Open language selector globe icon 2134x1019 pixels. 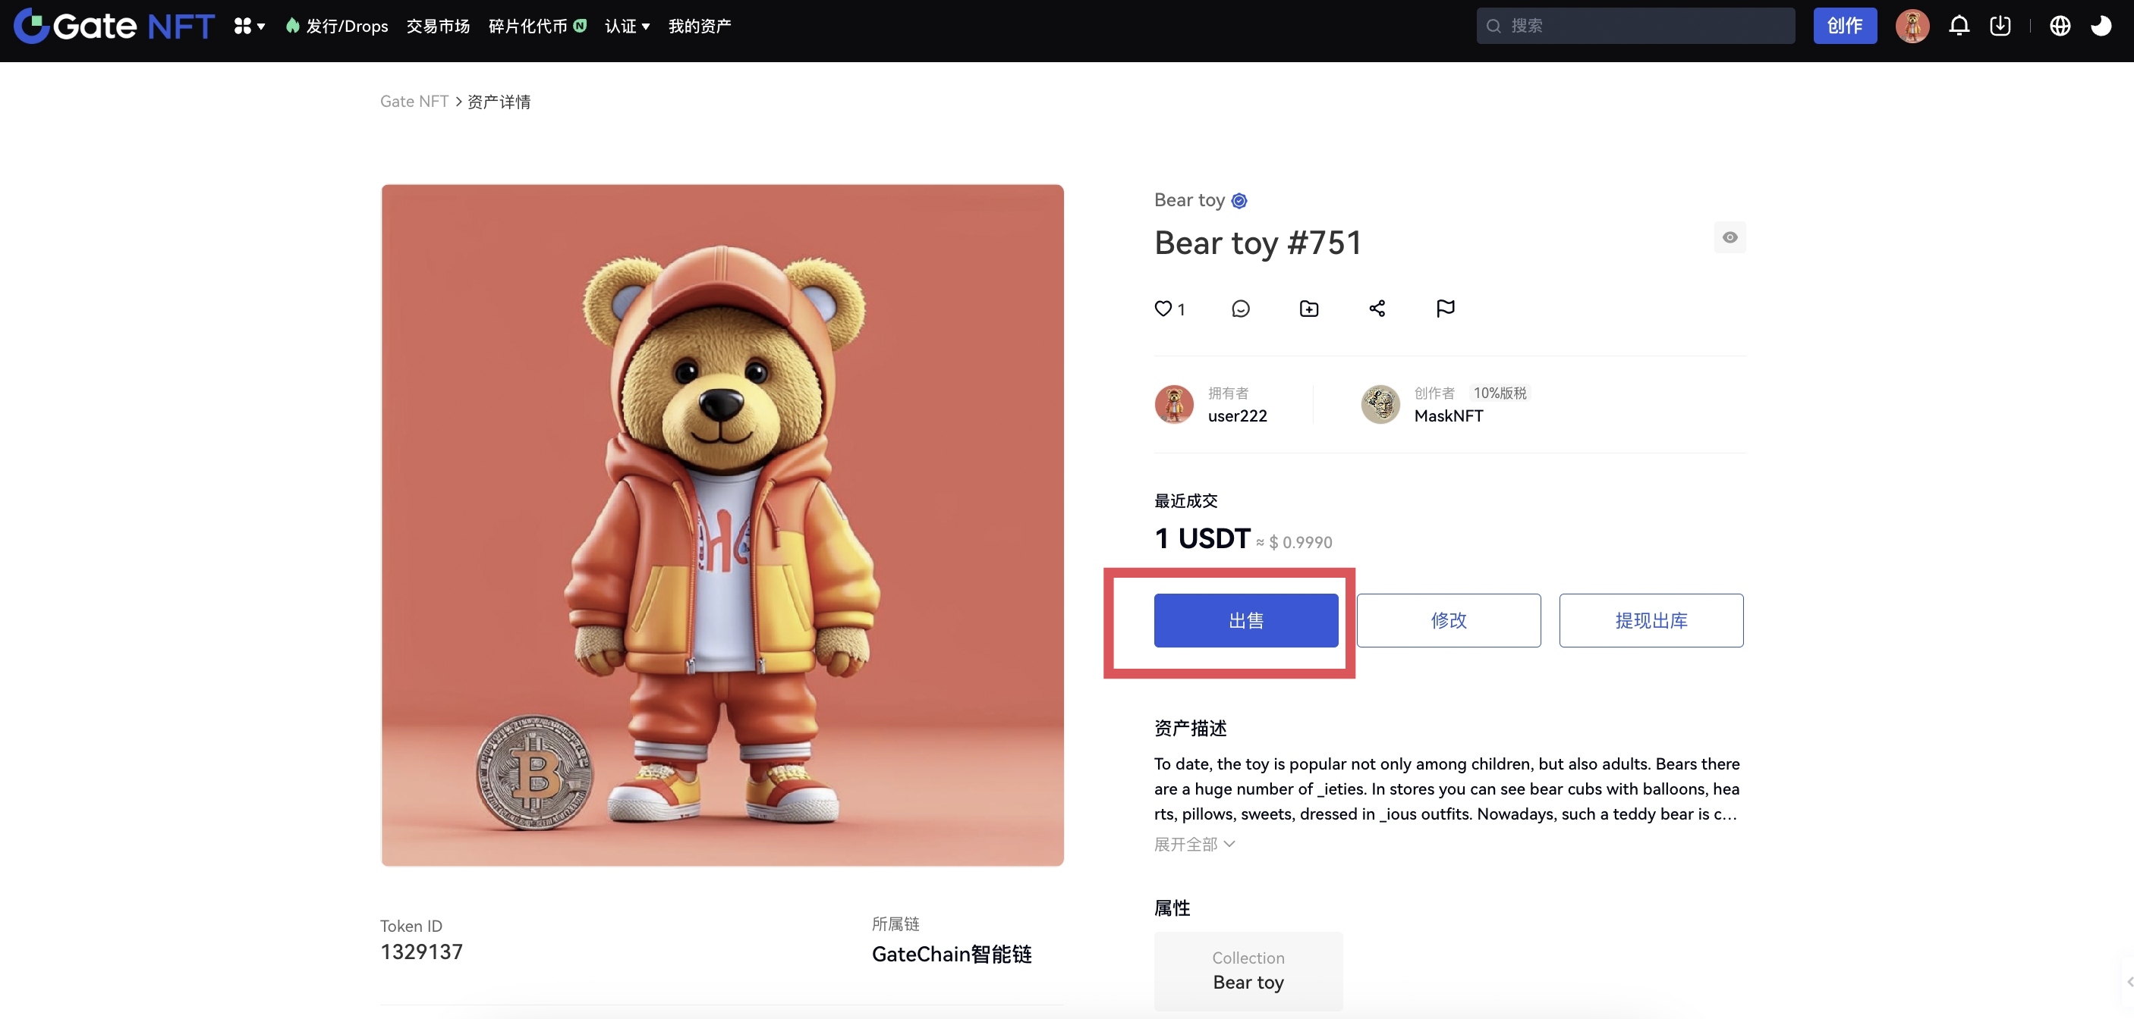(2060, 26)
